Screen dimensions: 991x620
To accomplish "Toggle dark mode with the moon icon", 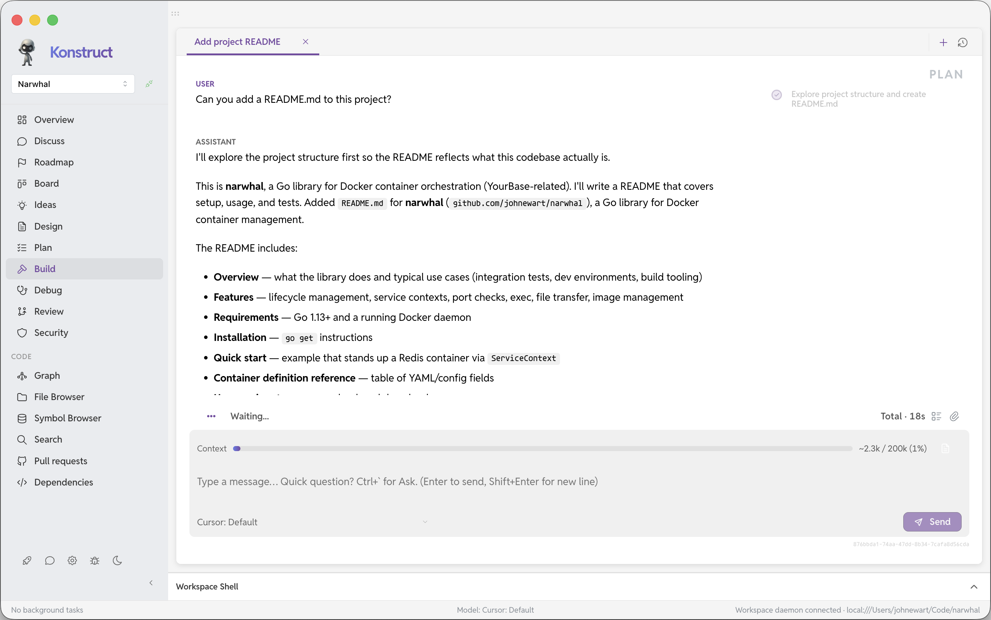I will (117, 560).
